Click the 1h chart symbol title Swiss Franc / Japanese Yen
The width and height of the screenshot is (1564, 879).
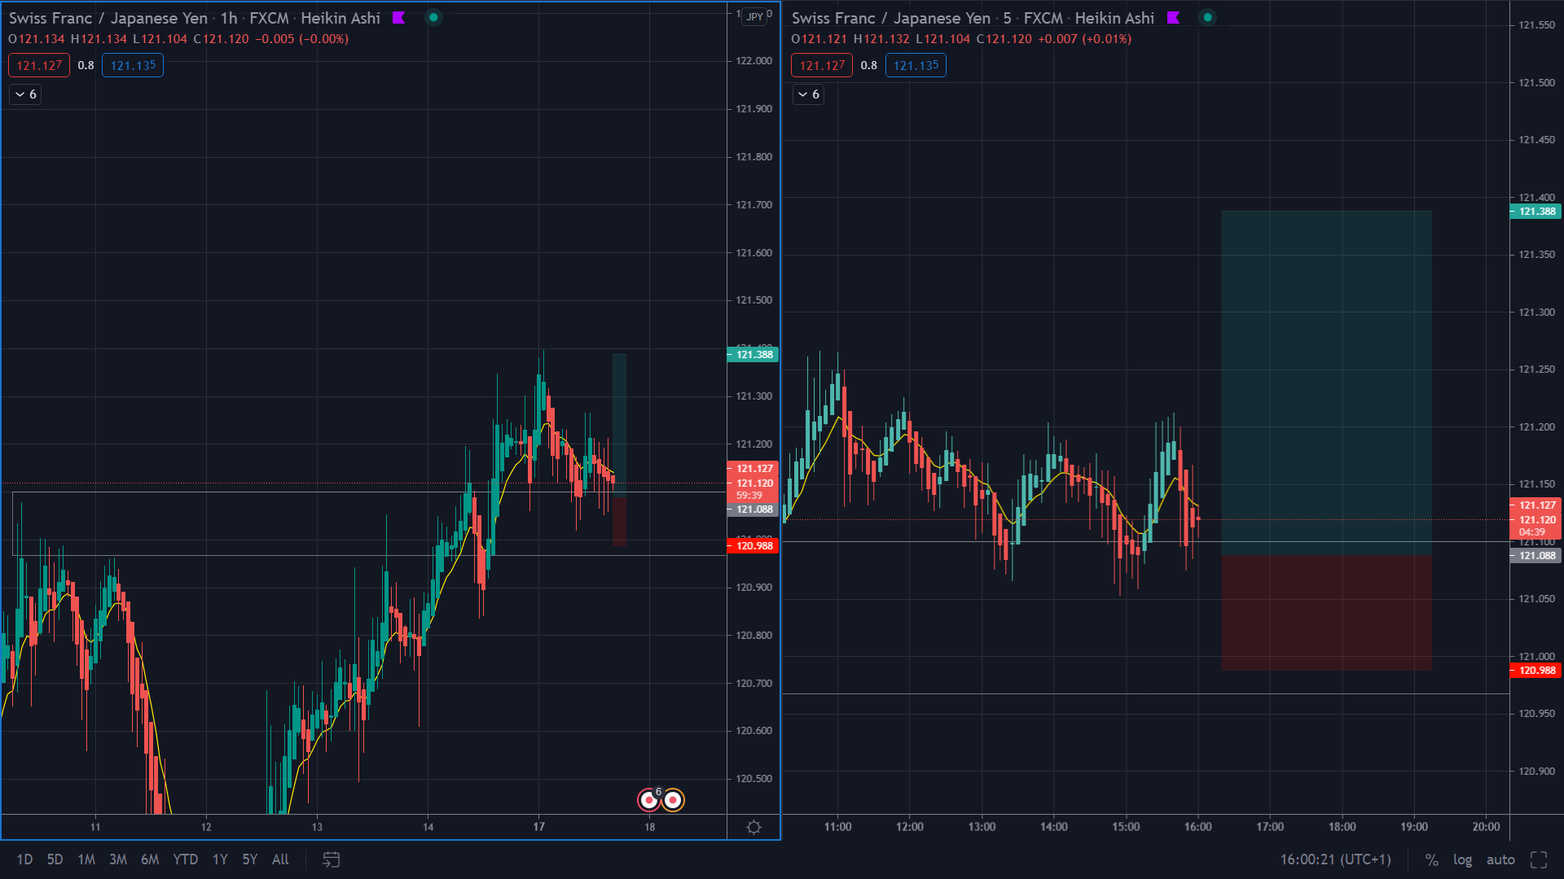click(x=108, y=18)
